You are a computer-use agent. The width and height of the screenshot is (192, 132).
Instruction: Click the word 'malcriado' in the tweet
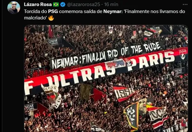point(35,18)
